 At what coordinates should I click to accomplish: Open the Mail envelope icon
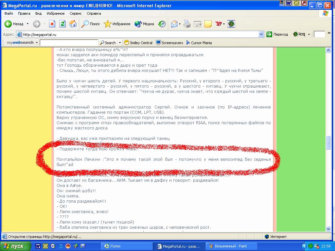click(x=174, y=24)
